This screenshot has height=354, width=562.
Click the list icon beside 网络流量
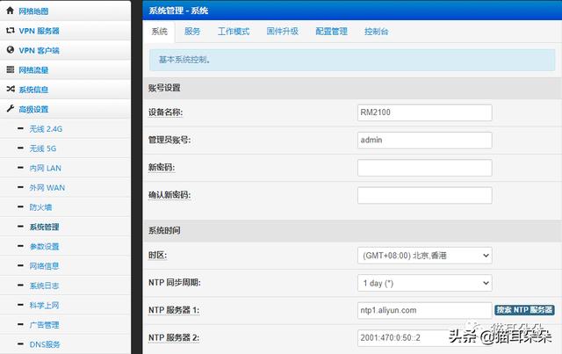point(11,69)
